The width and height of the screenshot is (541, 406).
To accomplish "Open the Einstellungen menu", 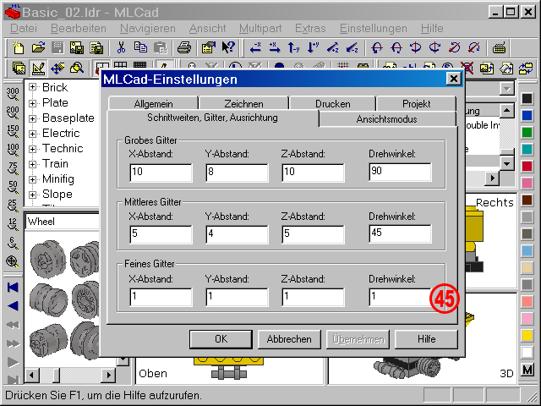I will 374,28.
